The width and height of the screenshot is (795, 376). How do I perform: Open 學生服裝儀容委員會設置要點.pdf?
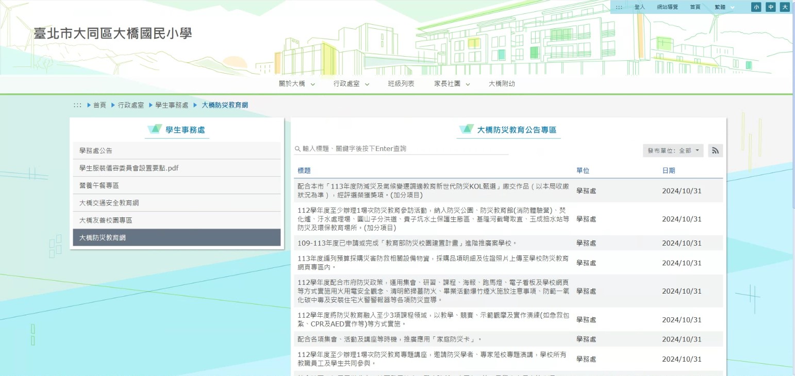click(129, 168)
